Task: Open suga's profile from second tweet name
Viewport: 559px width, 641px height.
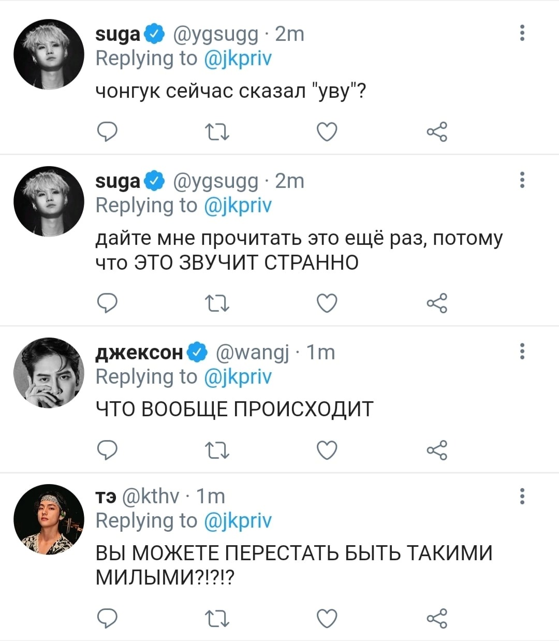Action: 118,181
